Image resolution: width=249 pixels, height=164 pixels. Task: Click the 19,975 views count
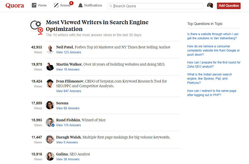pos(37,64)
